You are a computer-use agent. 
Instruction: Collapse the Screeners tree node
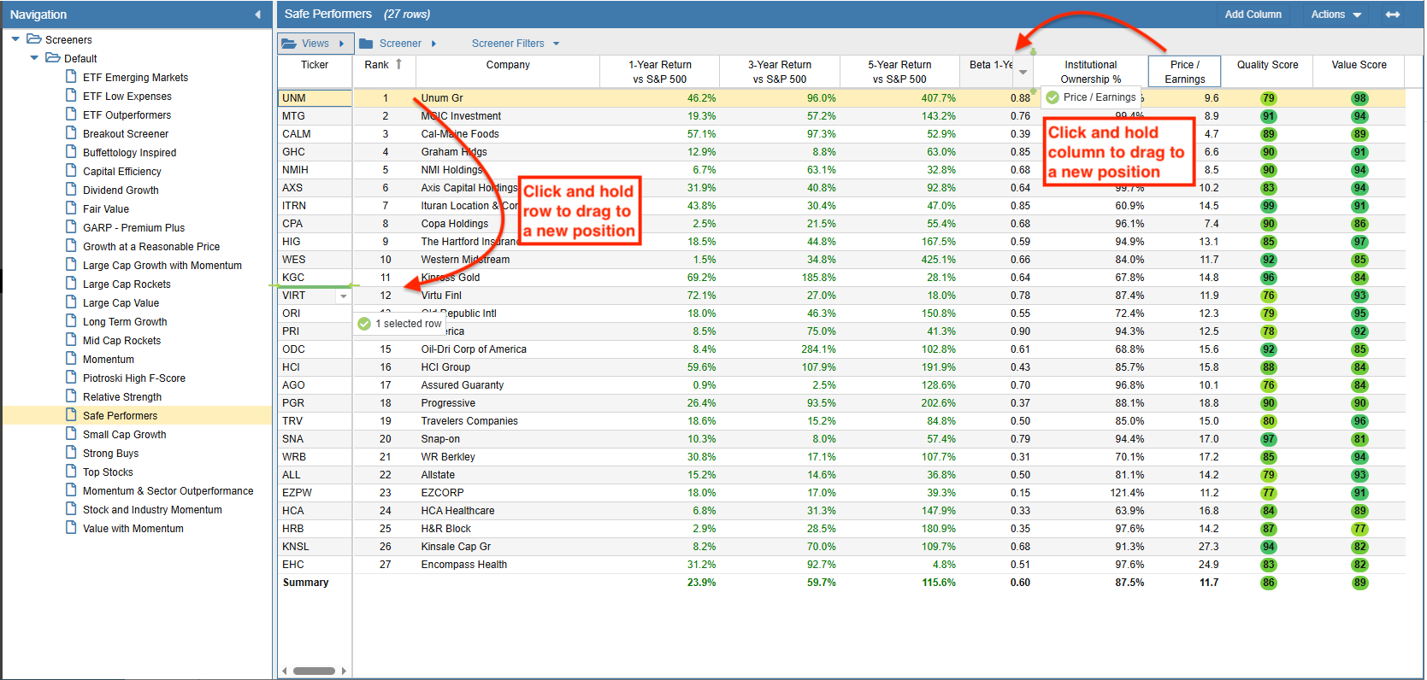[x=15, y=39]
